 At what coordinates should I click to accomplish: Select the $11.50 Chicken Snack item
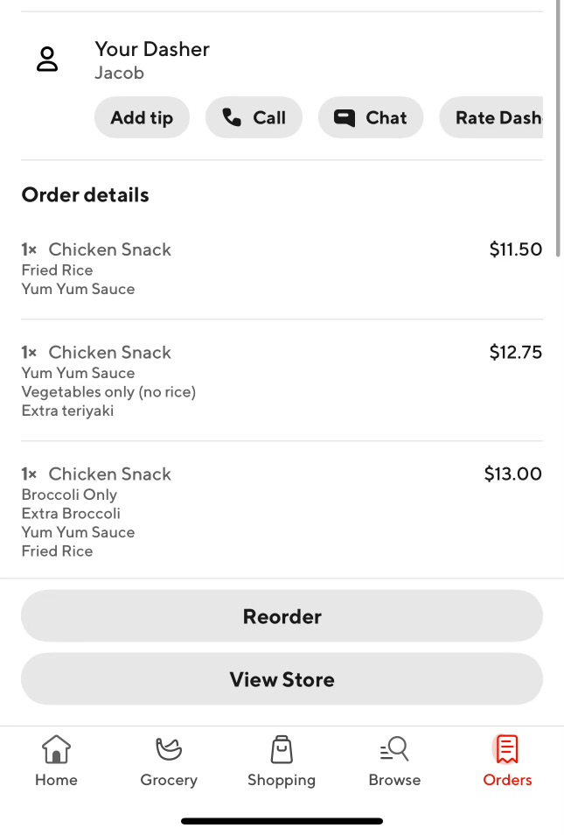coord(110,249)
